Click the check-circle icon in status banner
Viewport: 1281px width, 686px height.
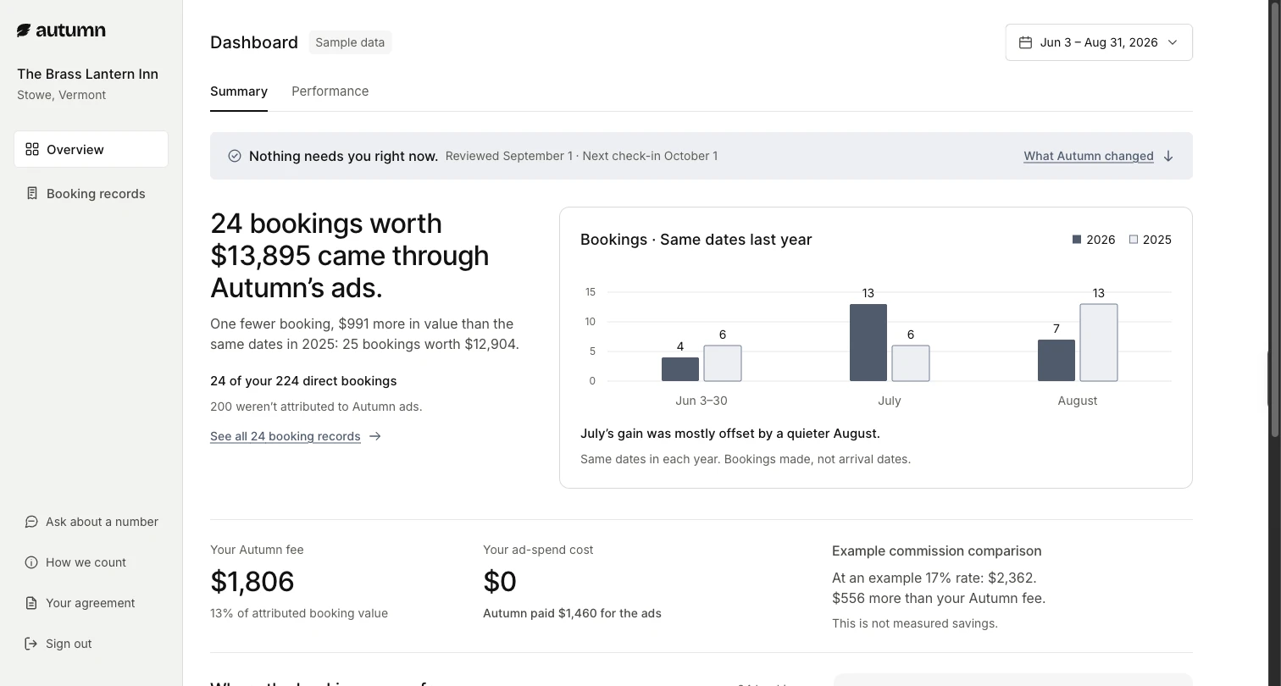[235, 156]
